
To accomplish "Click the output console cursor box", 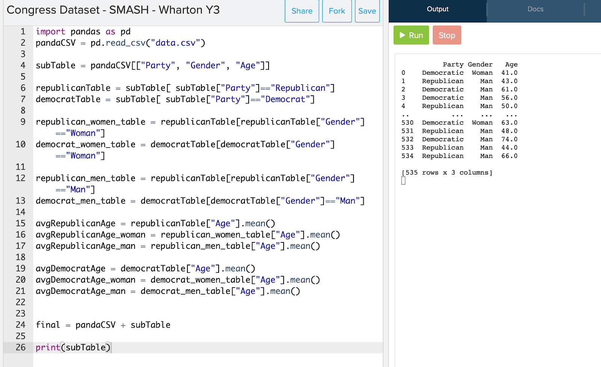I will point(403,181).
